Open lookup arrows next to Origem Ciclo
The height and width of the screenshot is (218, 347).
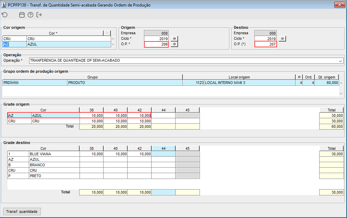pos(175,38)
